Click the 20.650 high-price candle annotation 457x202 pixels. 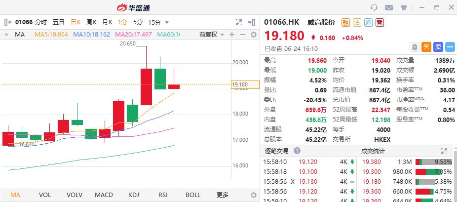pos(128,43)
